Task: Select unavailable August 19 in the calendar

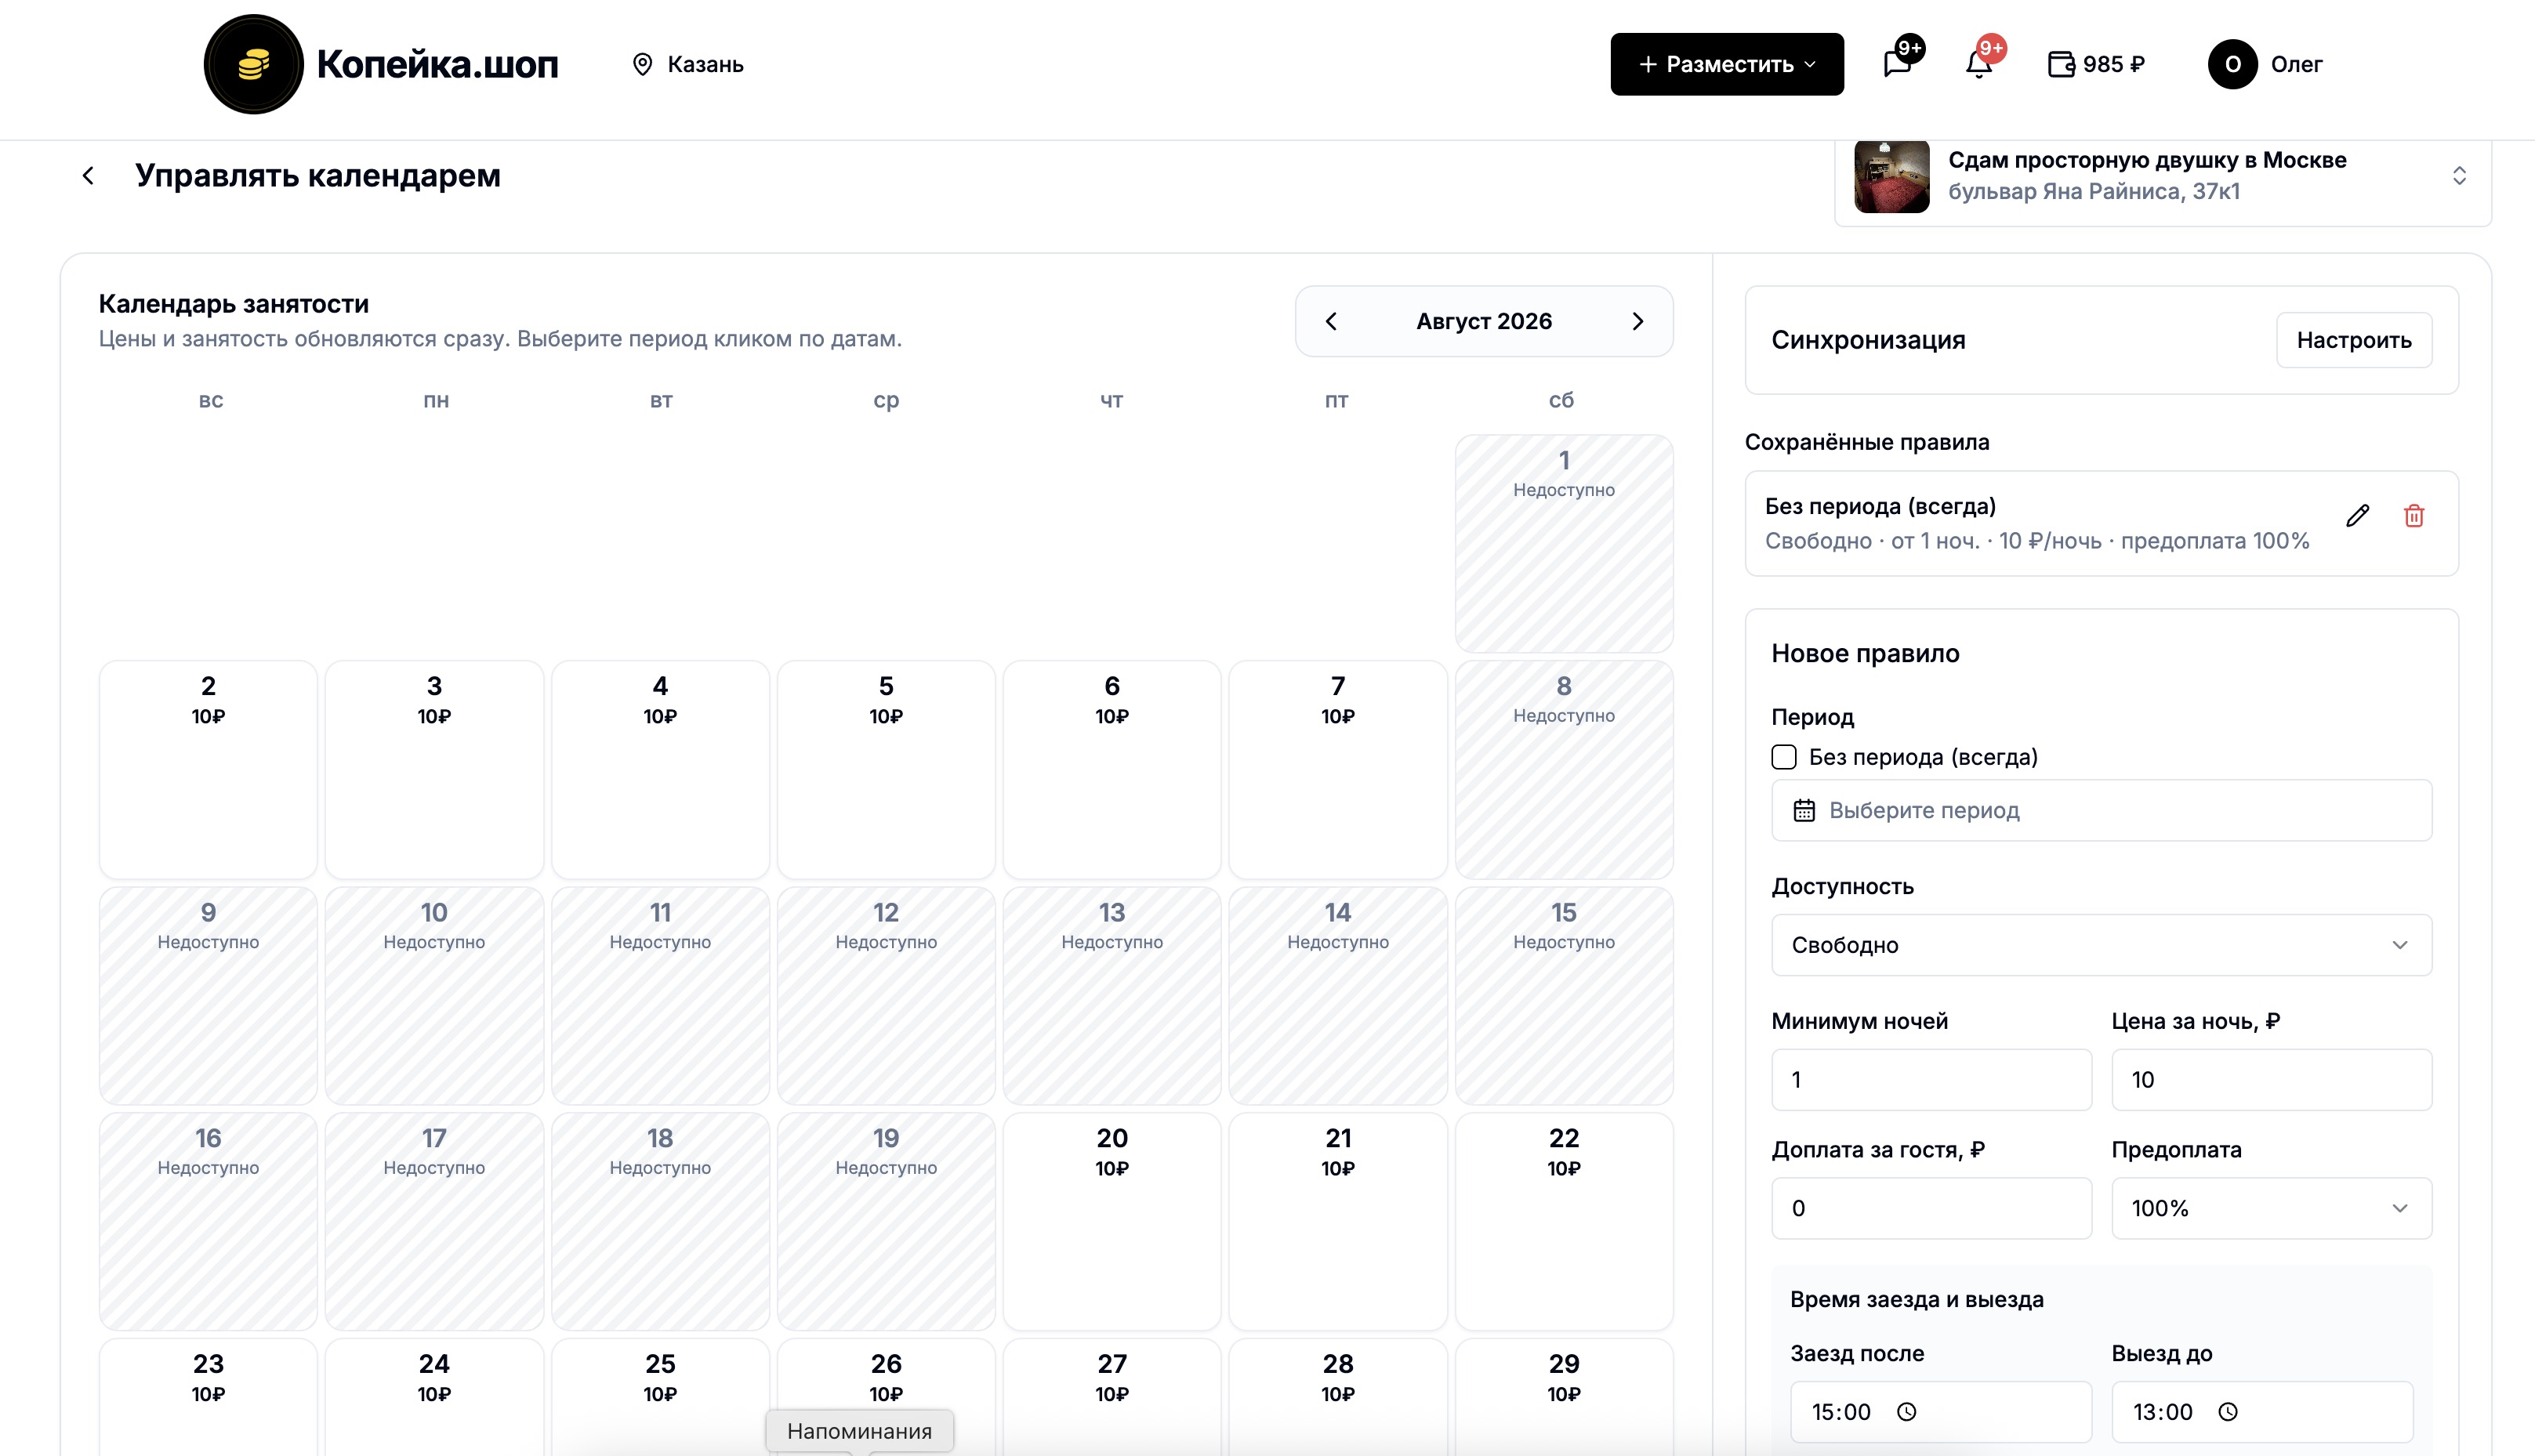Action: (886, 1222)
